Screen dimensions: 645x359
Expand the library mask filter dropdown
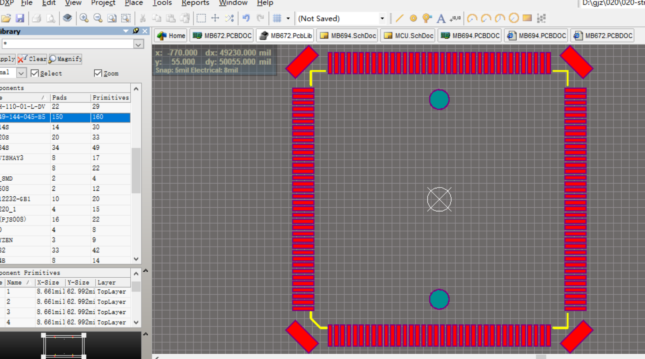point(138,44)
